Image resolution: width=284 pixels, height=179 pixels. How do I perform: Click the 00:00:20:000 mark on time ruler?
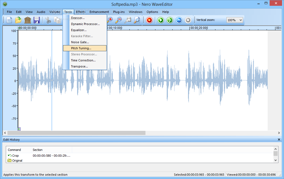coord(199,28)
